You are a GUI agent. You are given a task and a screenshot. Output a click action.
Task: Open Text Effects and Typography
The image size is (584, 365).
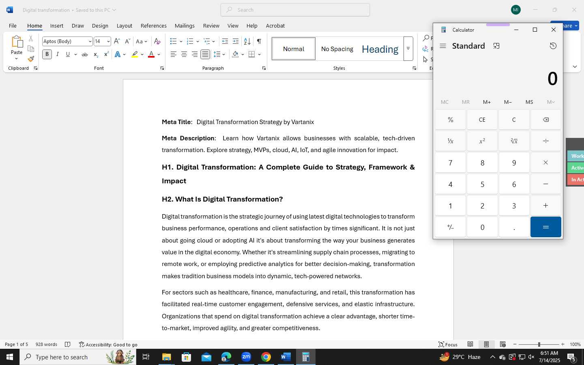coord(118,54)
